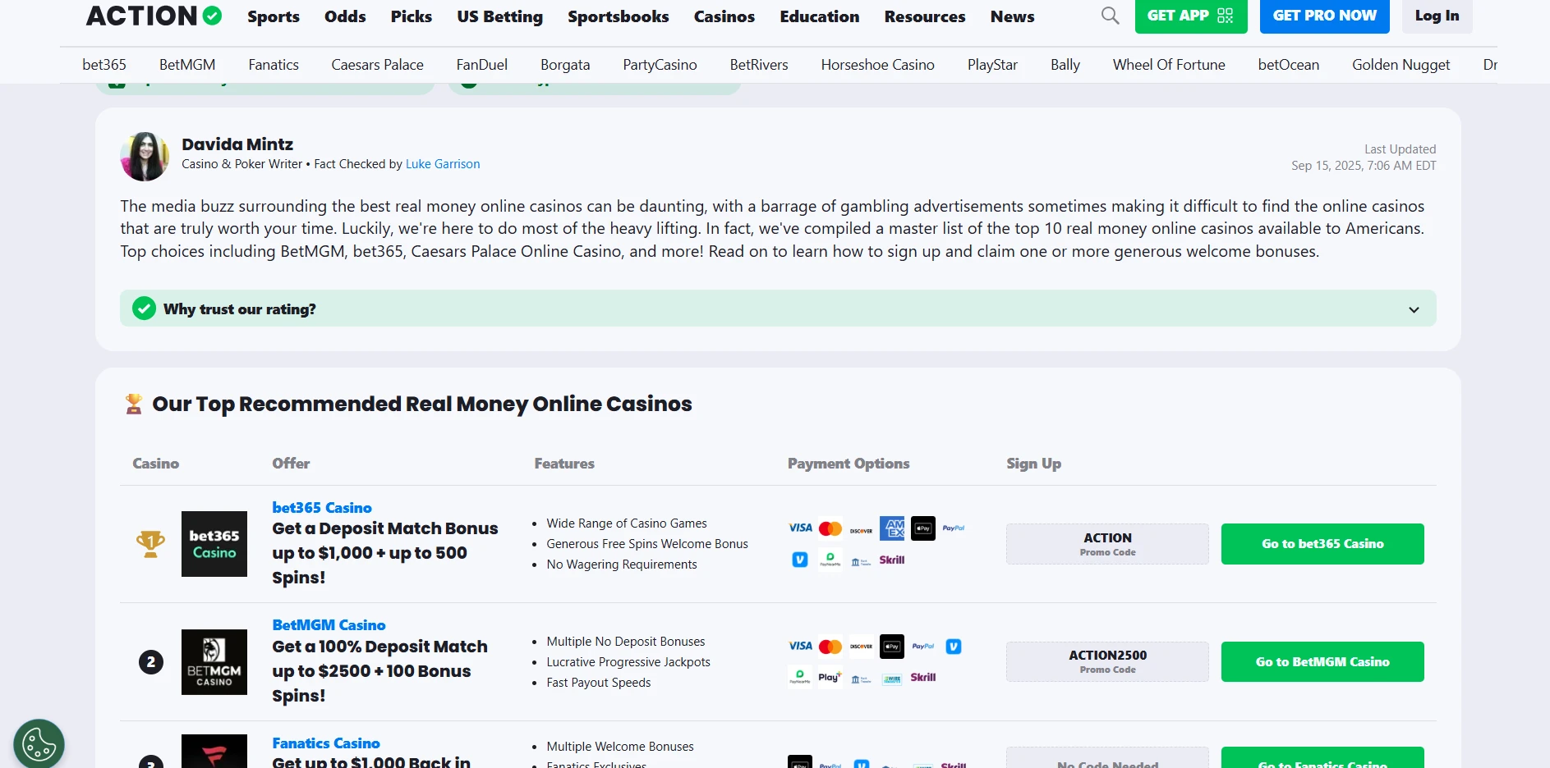Screen dimensions: 1550x768
Task: Click the GET PRO NOW button
Action: pyautogui.click(x=1325, y=16)
